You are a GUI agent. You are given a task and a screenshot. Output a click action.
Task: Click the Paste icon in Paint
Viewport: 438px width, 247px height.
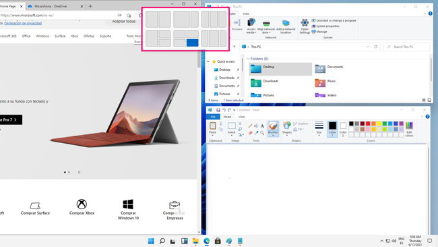212,128
